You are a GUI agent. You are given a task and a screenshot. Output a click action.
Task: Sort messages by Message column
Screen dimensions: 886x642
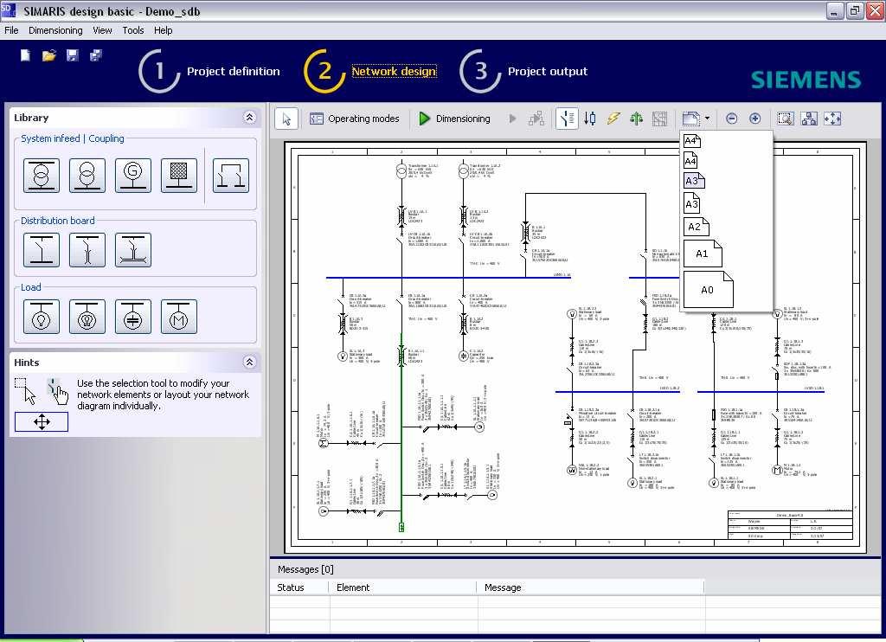tap(590, 587)
